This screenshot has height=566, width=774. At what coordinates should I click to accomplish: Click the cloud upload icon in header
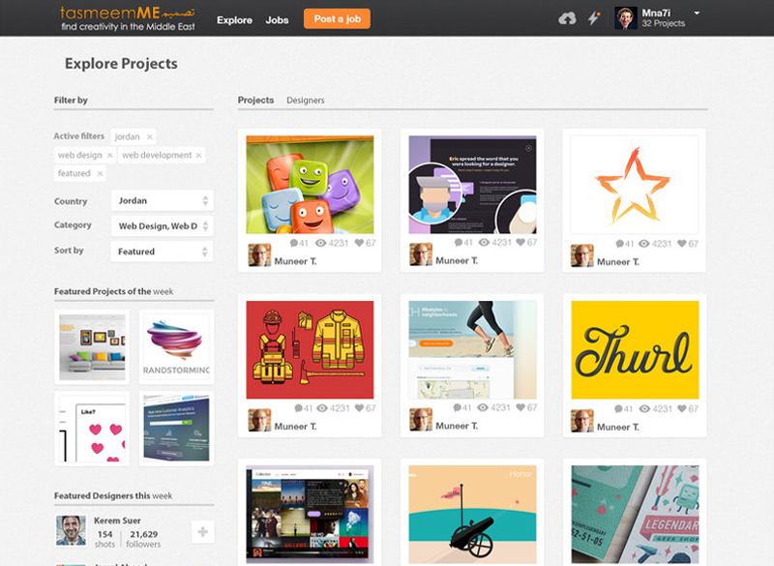pos(568,18)
